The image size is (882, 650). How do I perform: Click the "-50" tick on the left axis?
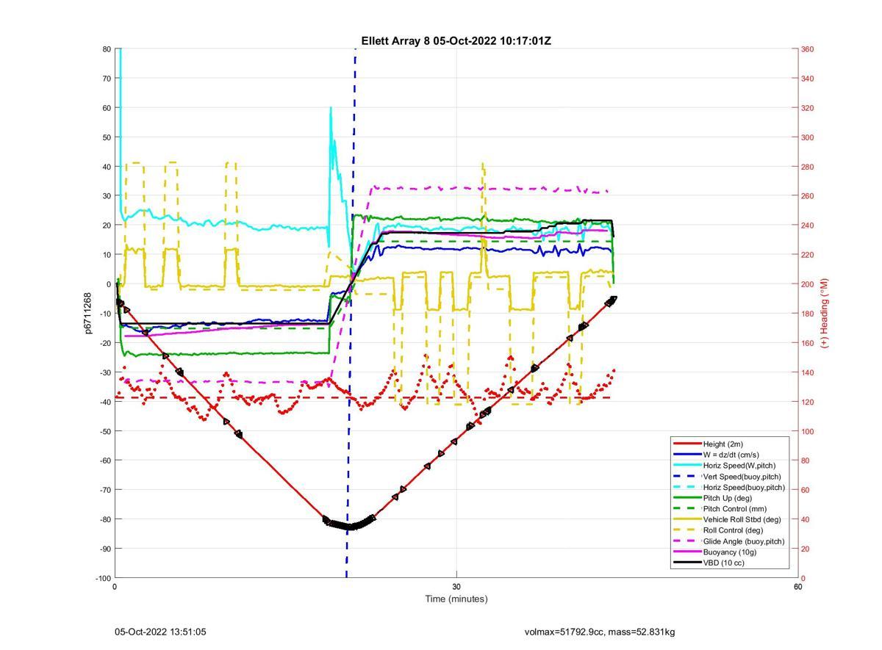(105, 431)
